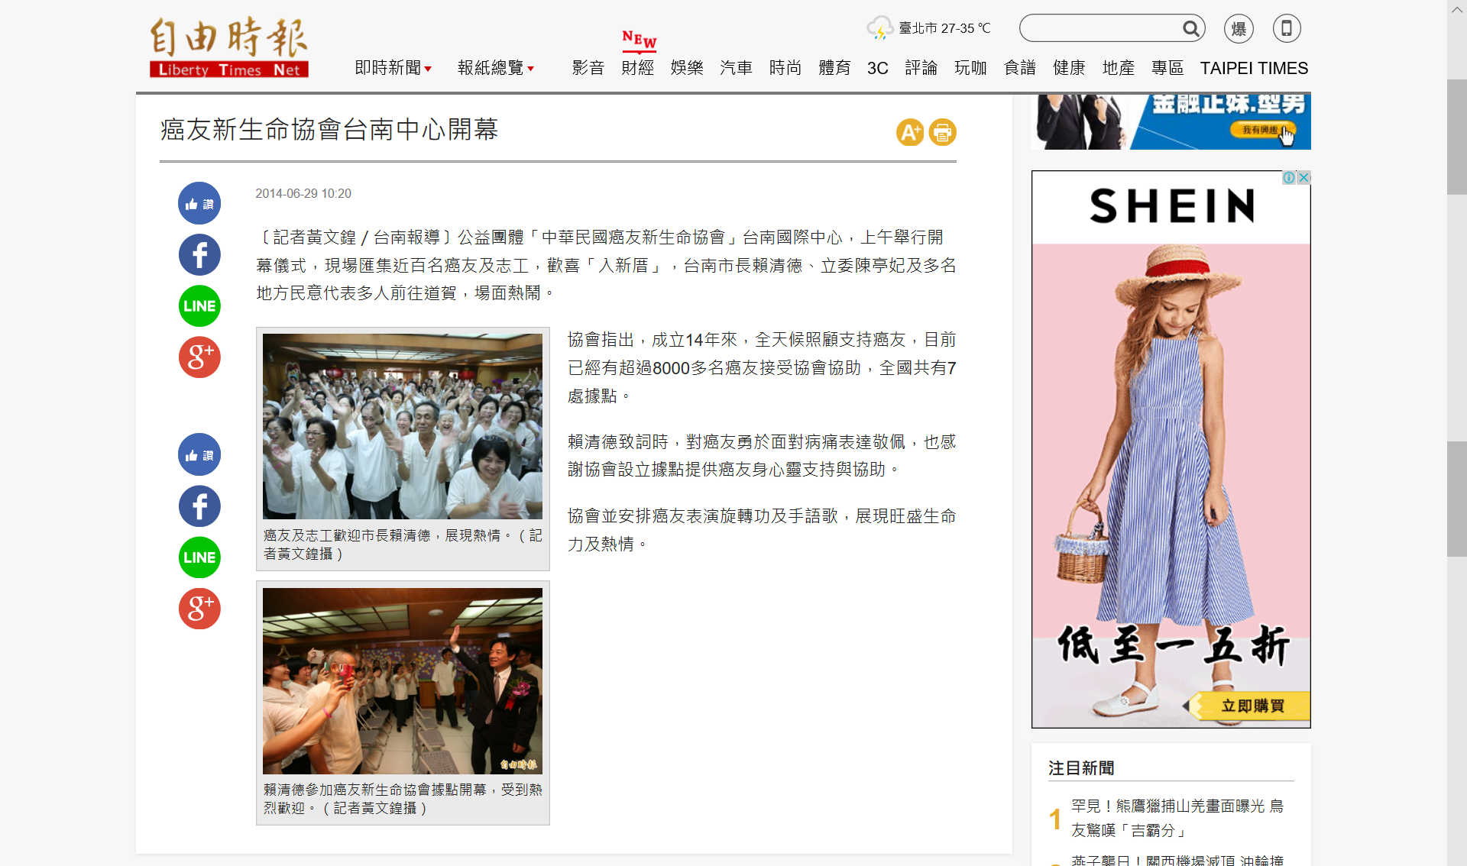This screenshot has height=866, width=1467.
Task: Click the page vertical scrollbar thumb
Action: [x=1457, y=137]
